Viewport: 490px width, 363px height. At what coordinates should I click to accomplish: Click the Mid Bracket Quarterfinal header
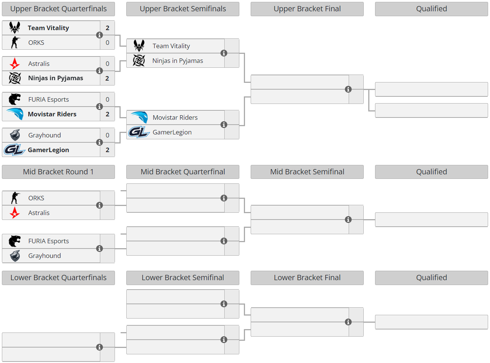point(182,172)
